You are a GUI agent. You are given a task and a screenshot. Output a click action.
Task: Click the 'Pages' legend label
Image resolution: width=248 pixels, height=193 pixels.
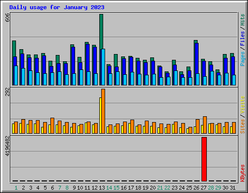pos(242,59)
